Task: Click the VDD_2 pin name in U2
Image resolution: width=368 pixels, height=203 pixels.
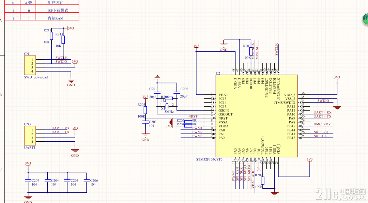Action: click(290, 95)
